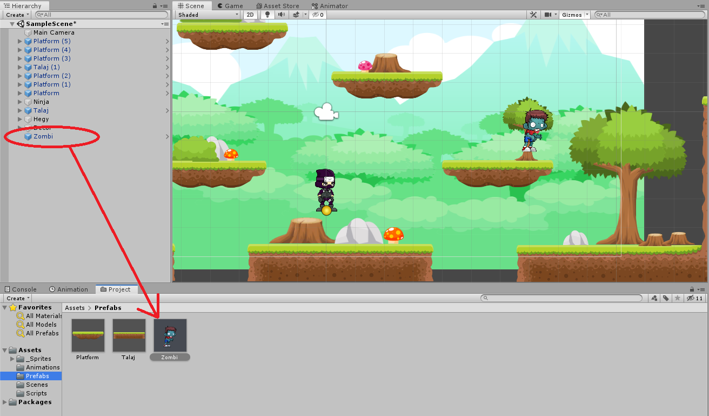Toggle the Project panel lock icon
Image resolution: width=709 pixels, height=416 pixels.
coord(692,289)
